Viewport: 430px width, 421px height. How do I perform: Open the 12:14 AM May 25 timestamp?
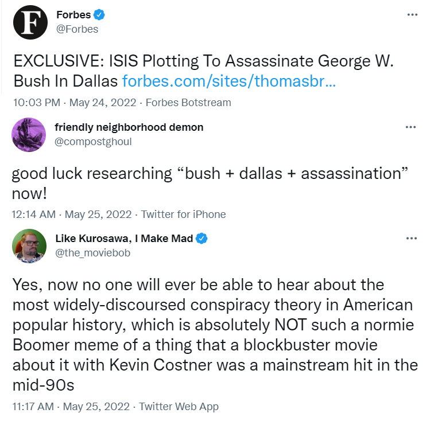click(x=72, y=214)
